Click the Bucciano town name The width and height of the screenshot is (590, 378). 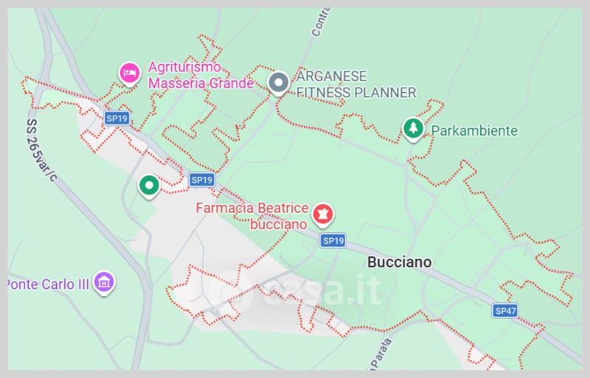click(399, 262)
